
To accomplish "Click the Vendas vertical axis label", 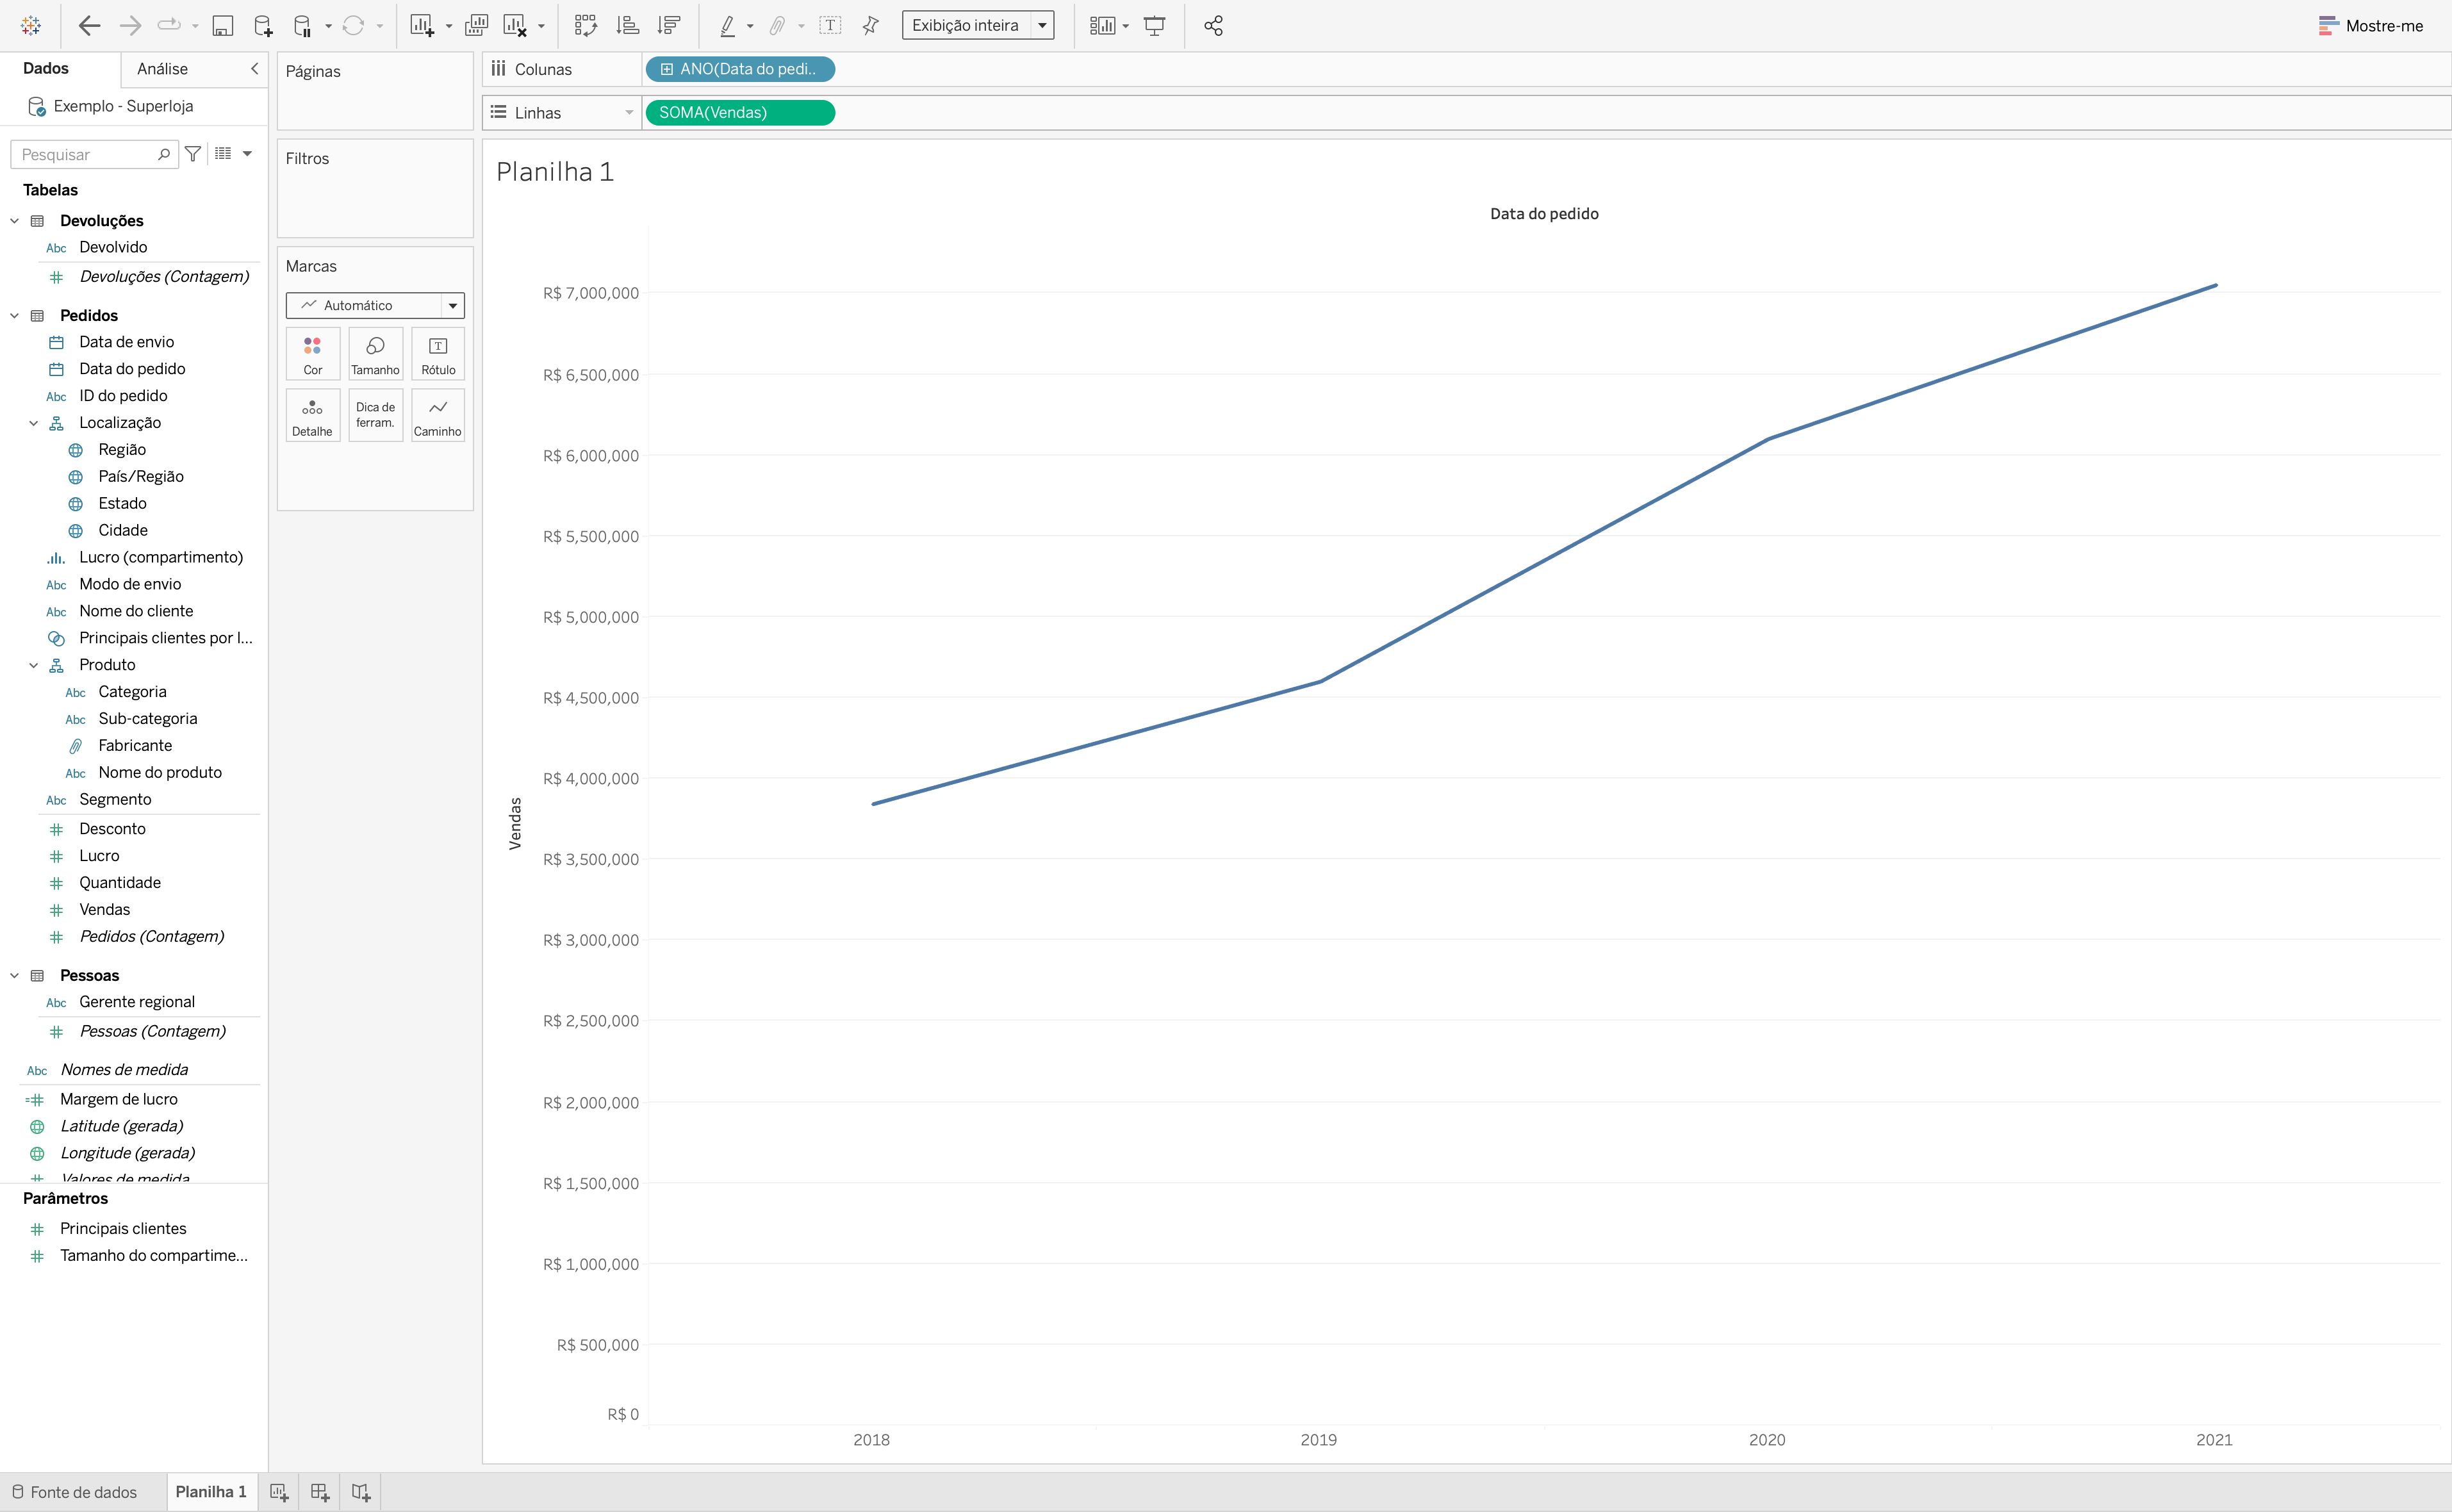I will (515, 824).
